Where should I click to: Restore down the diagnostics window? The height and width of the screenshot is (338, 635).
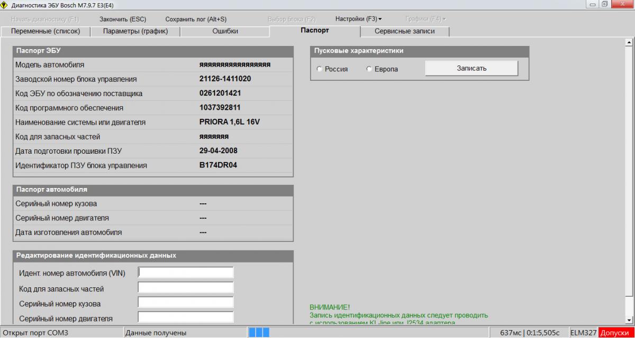(604, 4)
